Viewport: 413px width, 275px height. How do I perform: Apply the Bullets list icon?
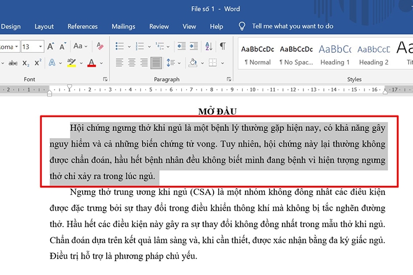(119, 46)
